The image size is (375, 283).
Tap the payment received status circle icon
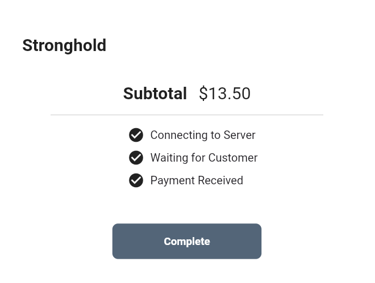pos(136,180)
